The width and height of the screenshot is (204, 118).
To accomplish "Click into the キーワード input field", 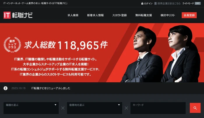I will point(158,108).
